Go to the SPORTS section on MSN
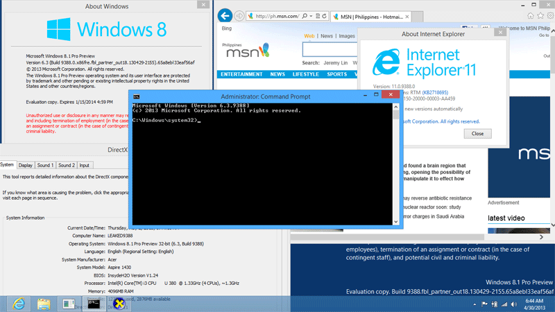Image resolution: width=555 pixels, height=312 pixels. click(x=336, y=74)
